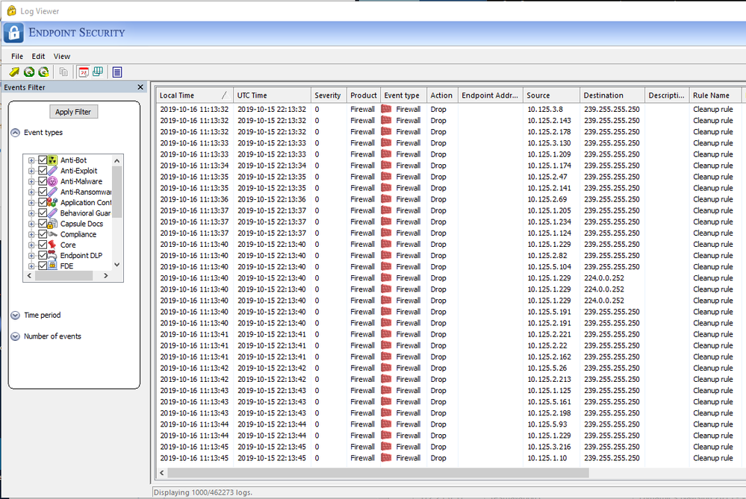Expand the Anti-Bot tree node

point(31,160)
